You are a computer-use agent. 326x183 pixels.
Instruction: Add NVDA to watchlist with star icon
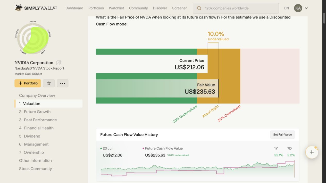tap(49, 83)
